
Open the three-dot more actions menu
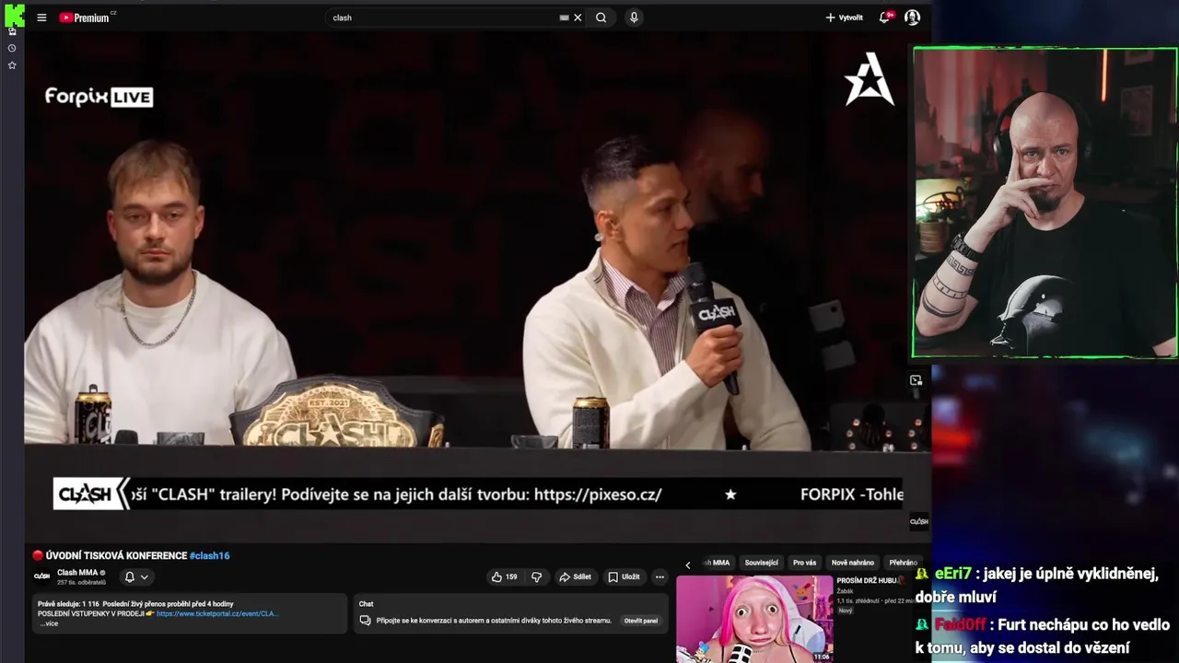pos(660,577)
